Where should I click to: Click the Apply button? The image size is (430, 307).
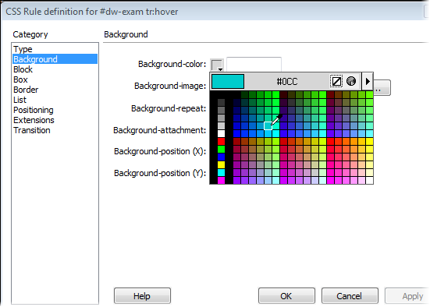407,296
